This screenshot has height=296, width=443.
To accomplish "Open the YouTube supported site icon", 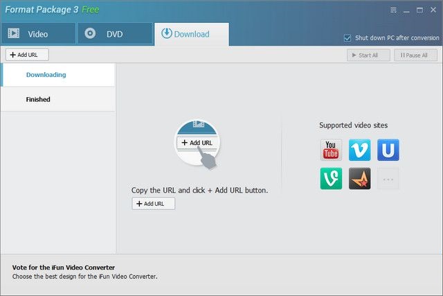I will 331,150.
